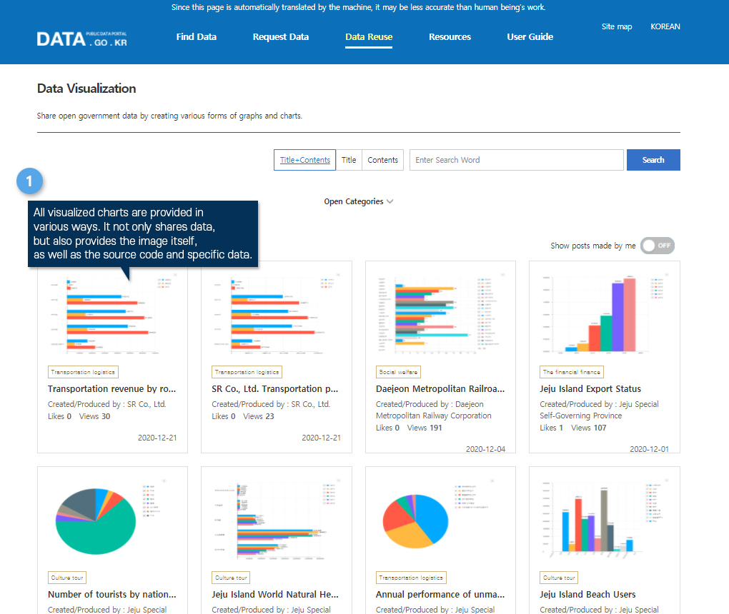Open the Request Data menu
The height and width of the screenshot is (614, 729).
pyautogui.click(x=280, y=37)
